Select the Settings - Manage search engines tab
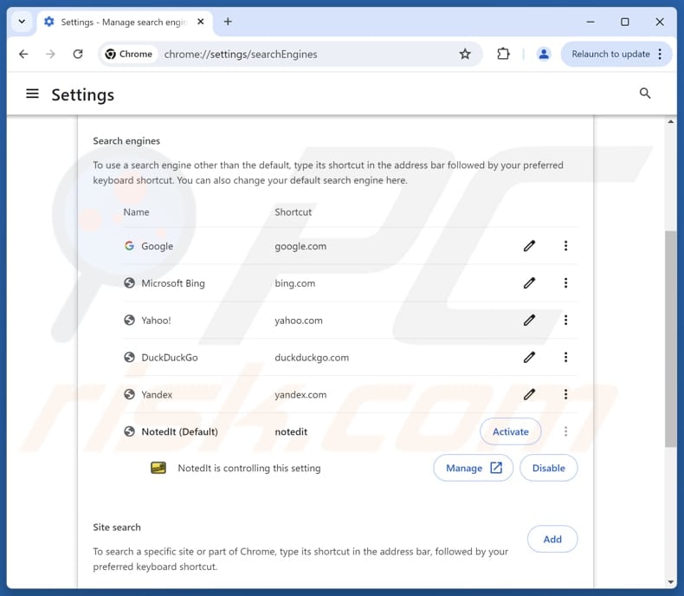Viewport: 684px width, 596px height. (126, 23)
